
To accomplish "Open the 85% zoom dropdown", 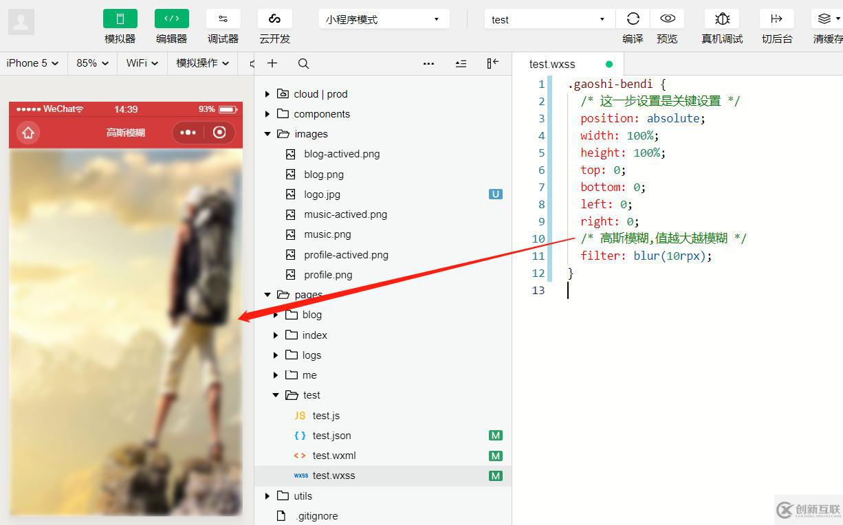I will (x=93, y=63).
